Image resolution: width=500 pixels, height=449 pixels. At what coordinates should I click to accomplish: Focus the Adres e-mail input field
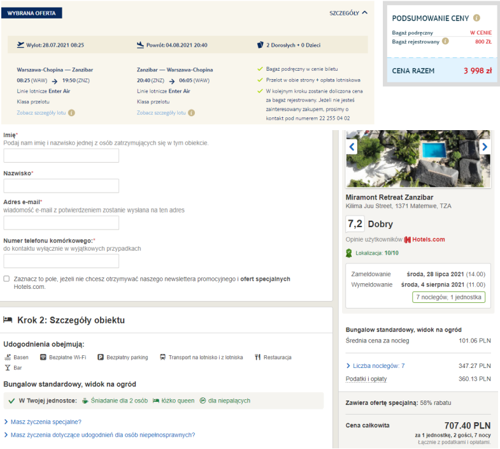click(x=61, y=223)
